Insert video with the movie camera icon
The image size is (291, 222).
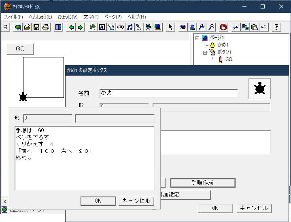pos(148,27)
